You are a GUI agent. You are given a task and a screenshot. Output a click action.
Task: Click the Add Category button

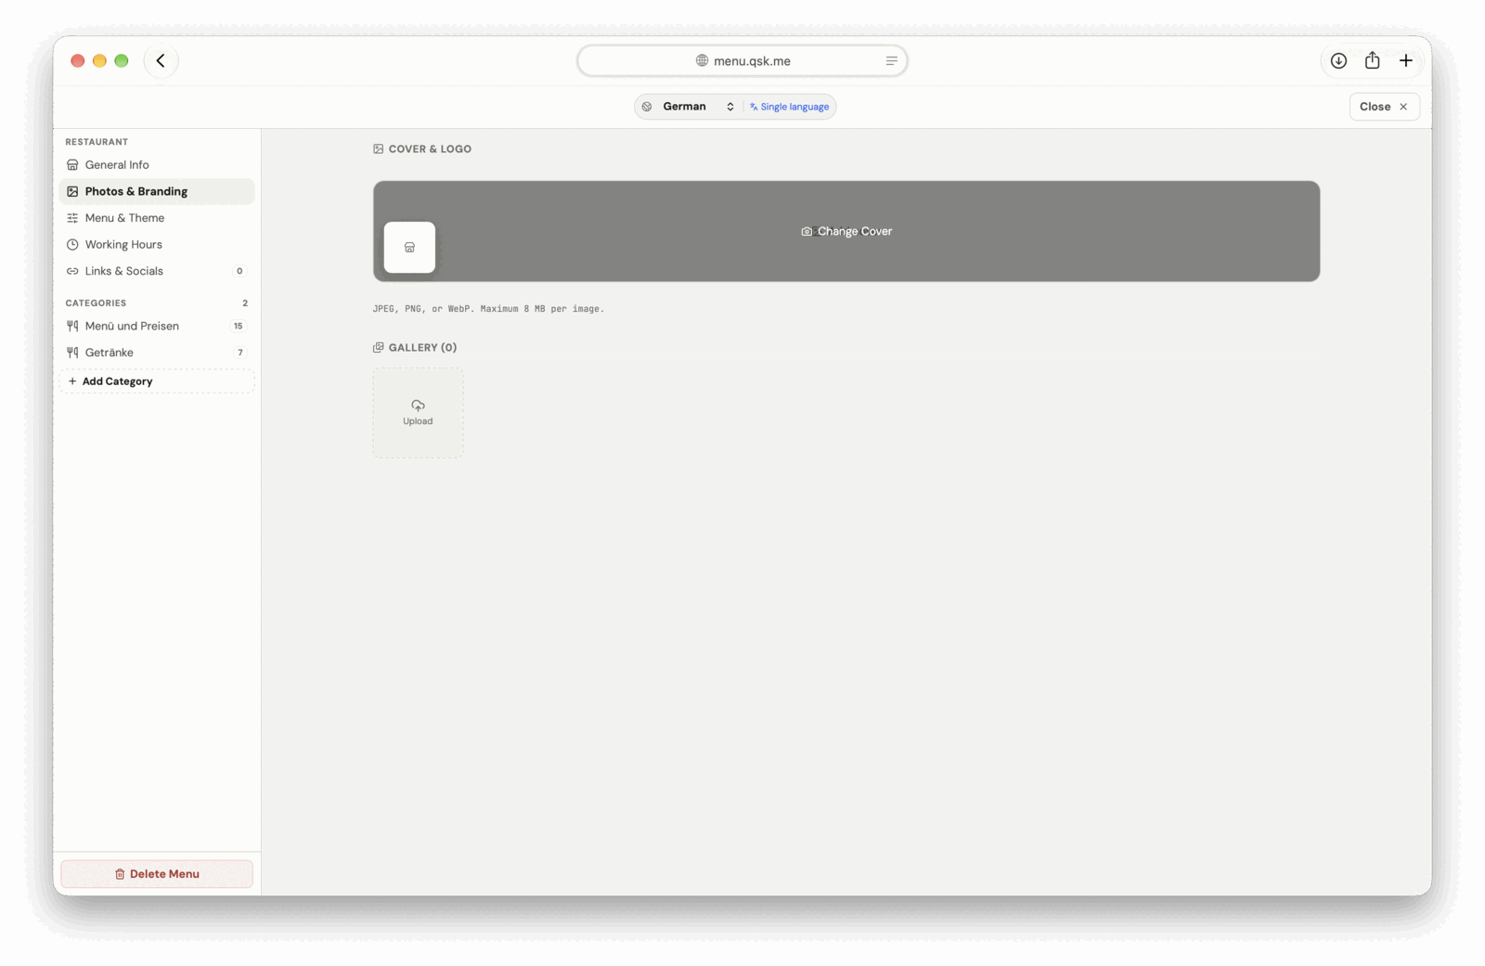pyautogui.click(x=157, y=381)
